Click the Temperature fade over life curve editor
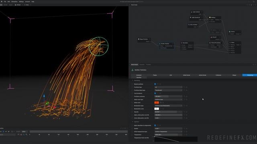This screenshot has height=144, width=257. point(176,139)
